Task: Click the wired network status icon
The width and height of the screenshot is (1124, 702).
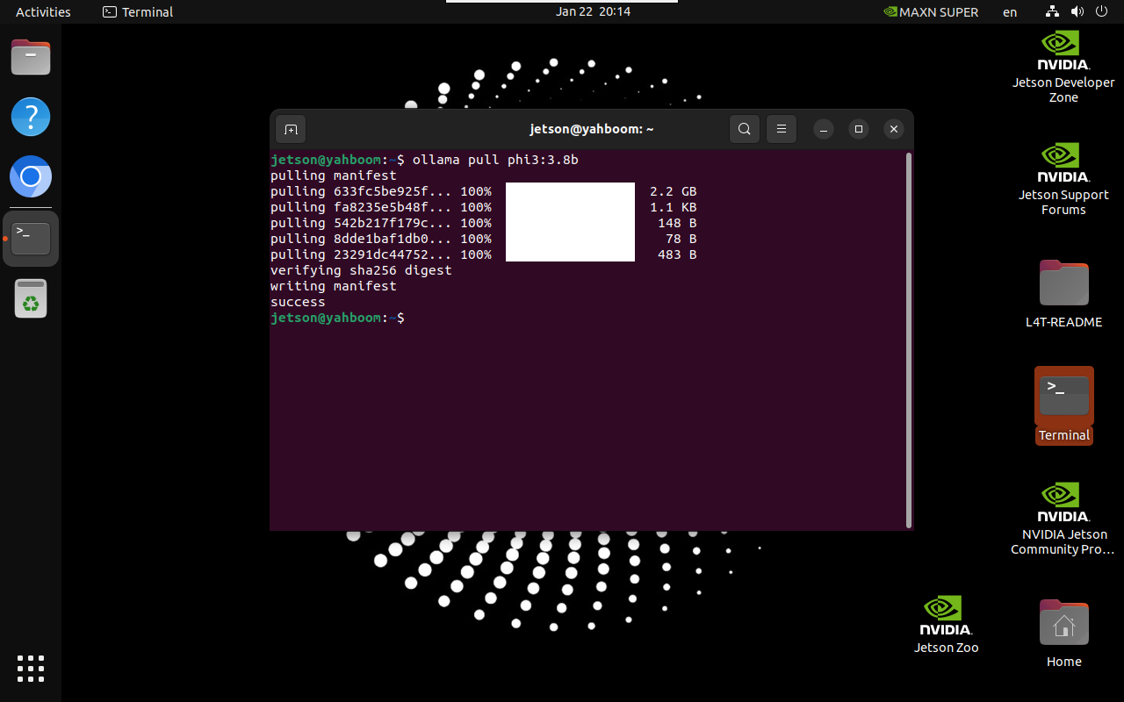Action: pos(1053,11)
